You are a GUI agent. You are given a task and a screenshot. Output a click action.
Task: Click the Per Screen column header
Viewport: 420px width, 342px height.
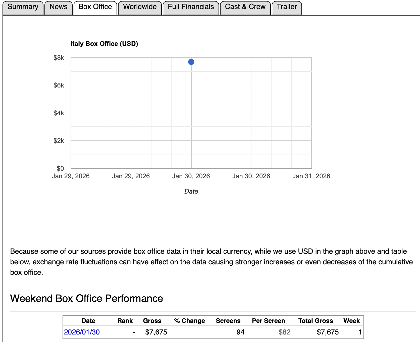pyautogui.click(x=268, y=321)
